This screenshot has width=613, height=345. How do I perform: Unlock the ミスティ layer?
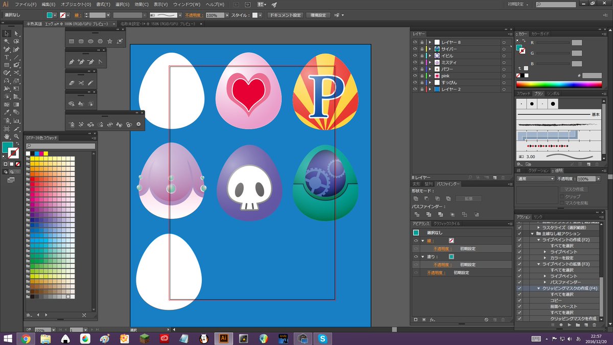click(x=422, y=62)
